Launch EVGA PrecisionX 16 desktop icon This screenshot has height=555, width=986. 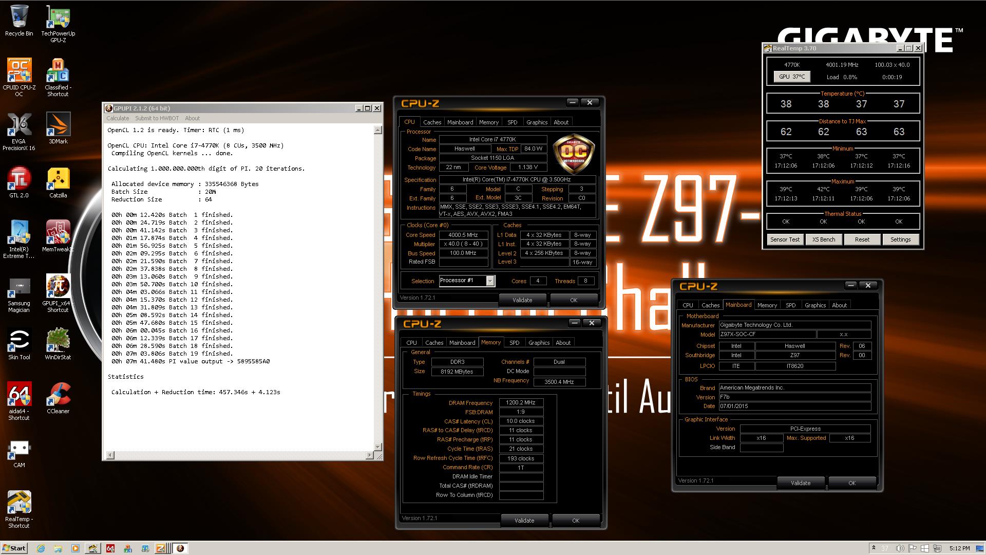coord(19,132)
